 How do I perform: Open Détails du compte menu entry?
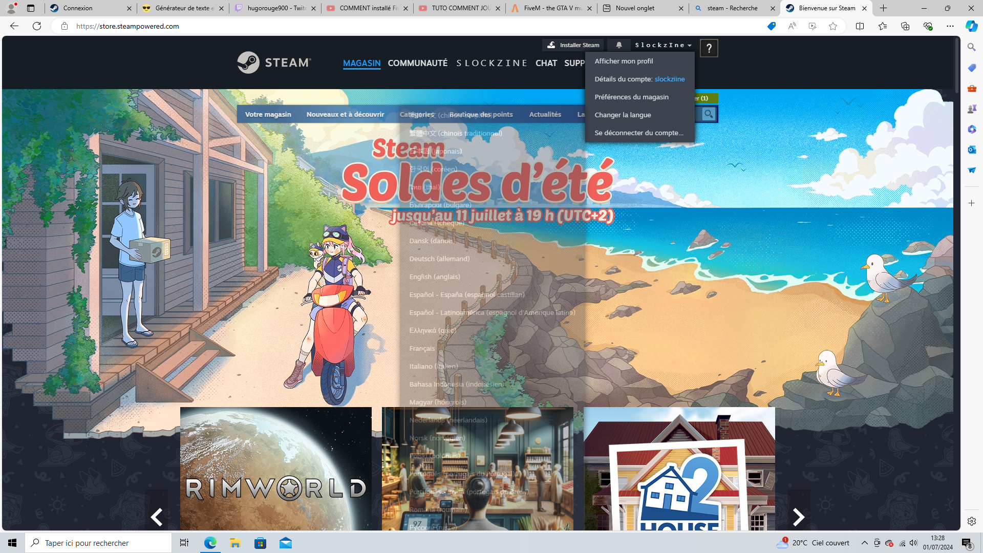[x=640, y=79]
